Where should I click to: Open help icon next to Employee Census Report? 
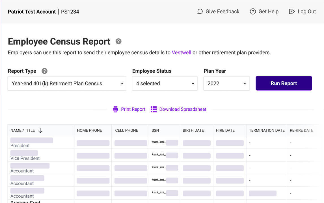pos(118,42)
